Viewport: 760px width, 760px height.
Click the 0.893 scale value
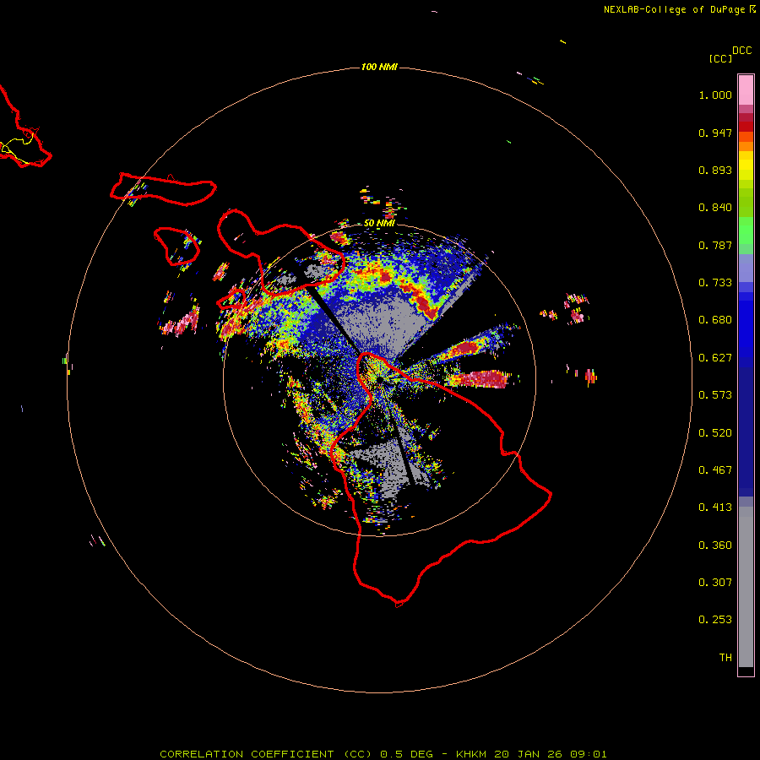[715, 170]
